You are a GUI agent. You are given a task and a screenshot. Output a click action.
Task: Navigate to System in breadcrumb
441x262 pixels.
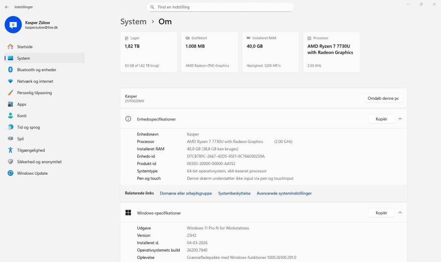coord(133,22)
